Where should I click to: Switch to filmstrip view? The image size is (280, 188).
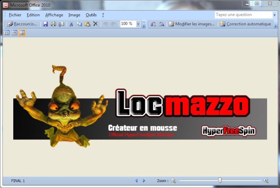tap(14, 33)
